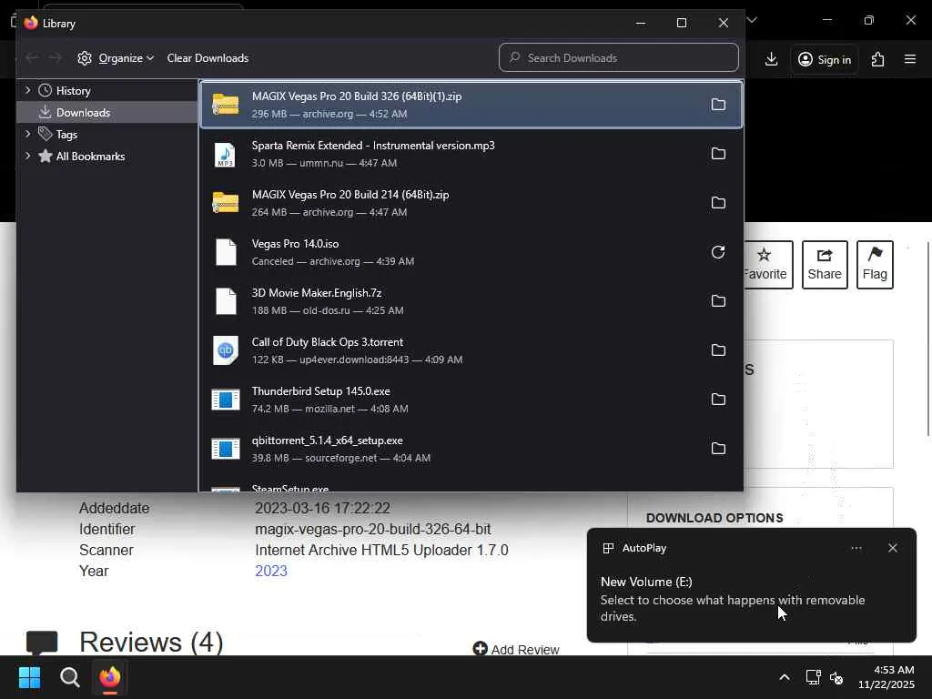Show Thunderbird Setup 145.0.exe in folder

pyautogui.click(x=718, y=400)
